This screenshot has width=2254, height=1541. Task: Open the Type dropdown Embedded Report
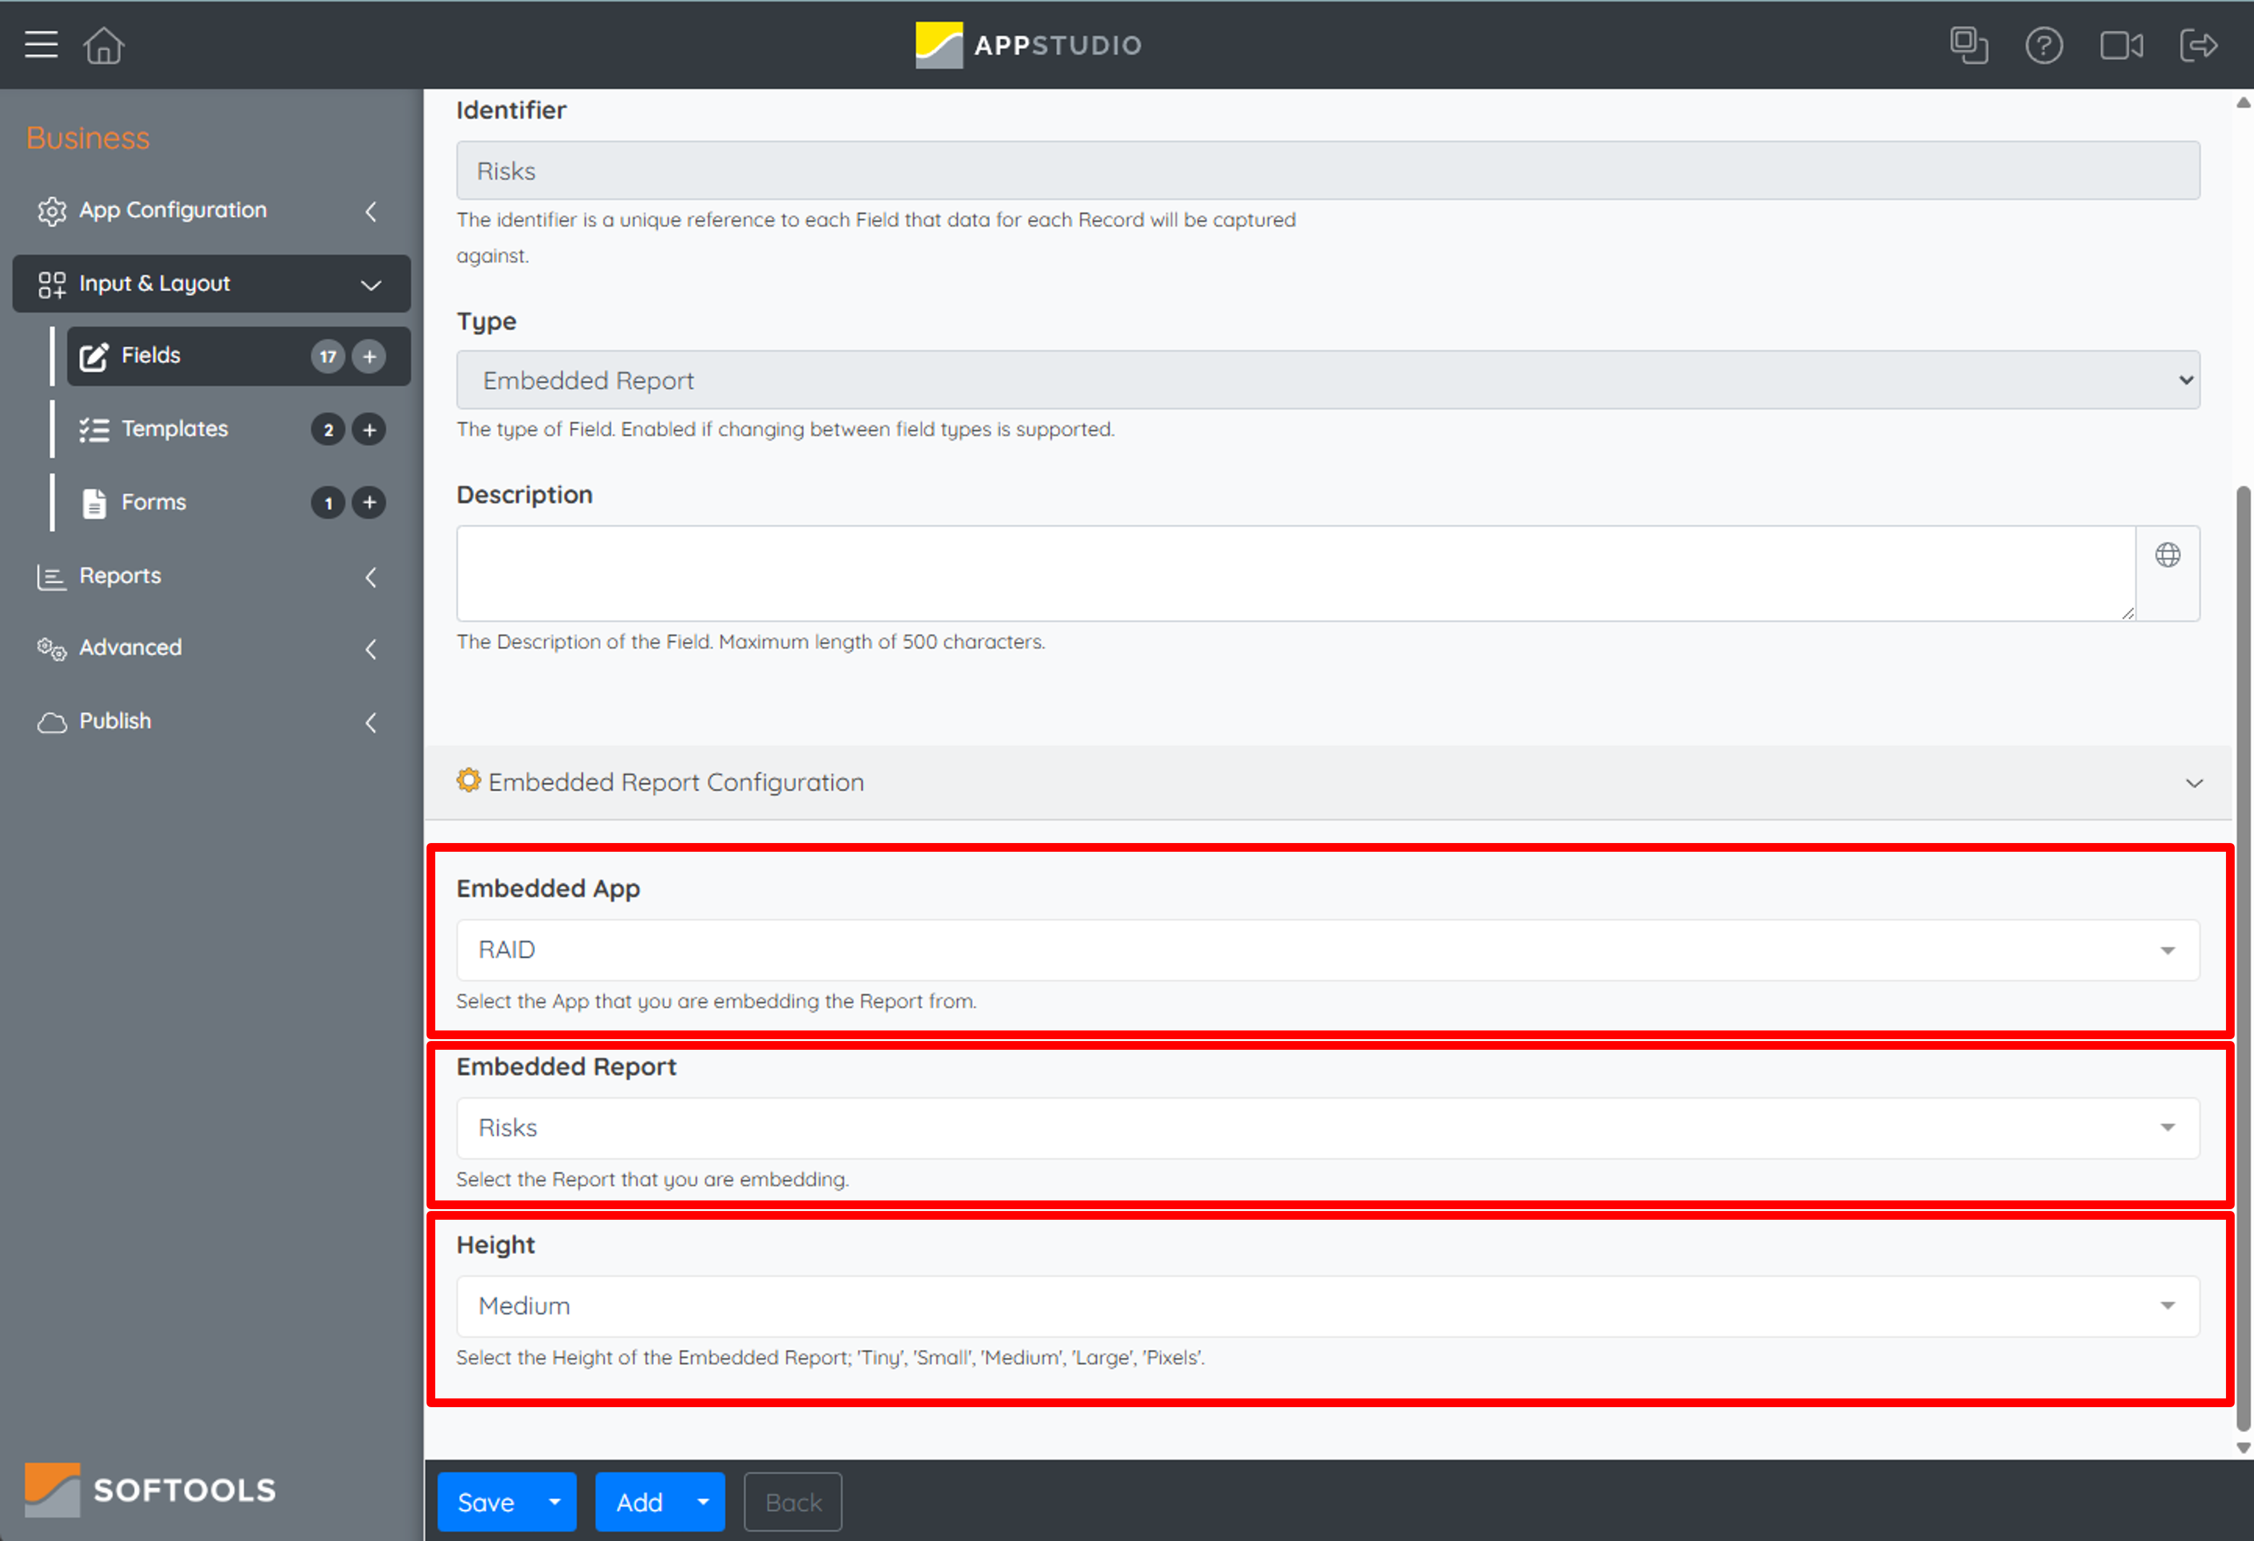click(x=1327, y=380)
